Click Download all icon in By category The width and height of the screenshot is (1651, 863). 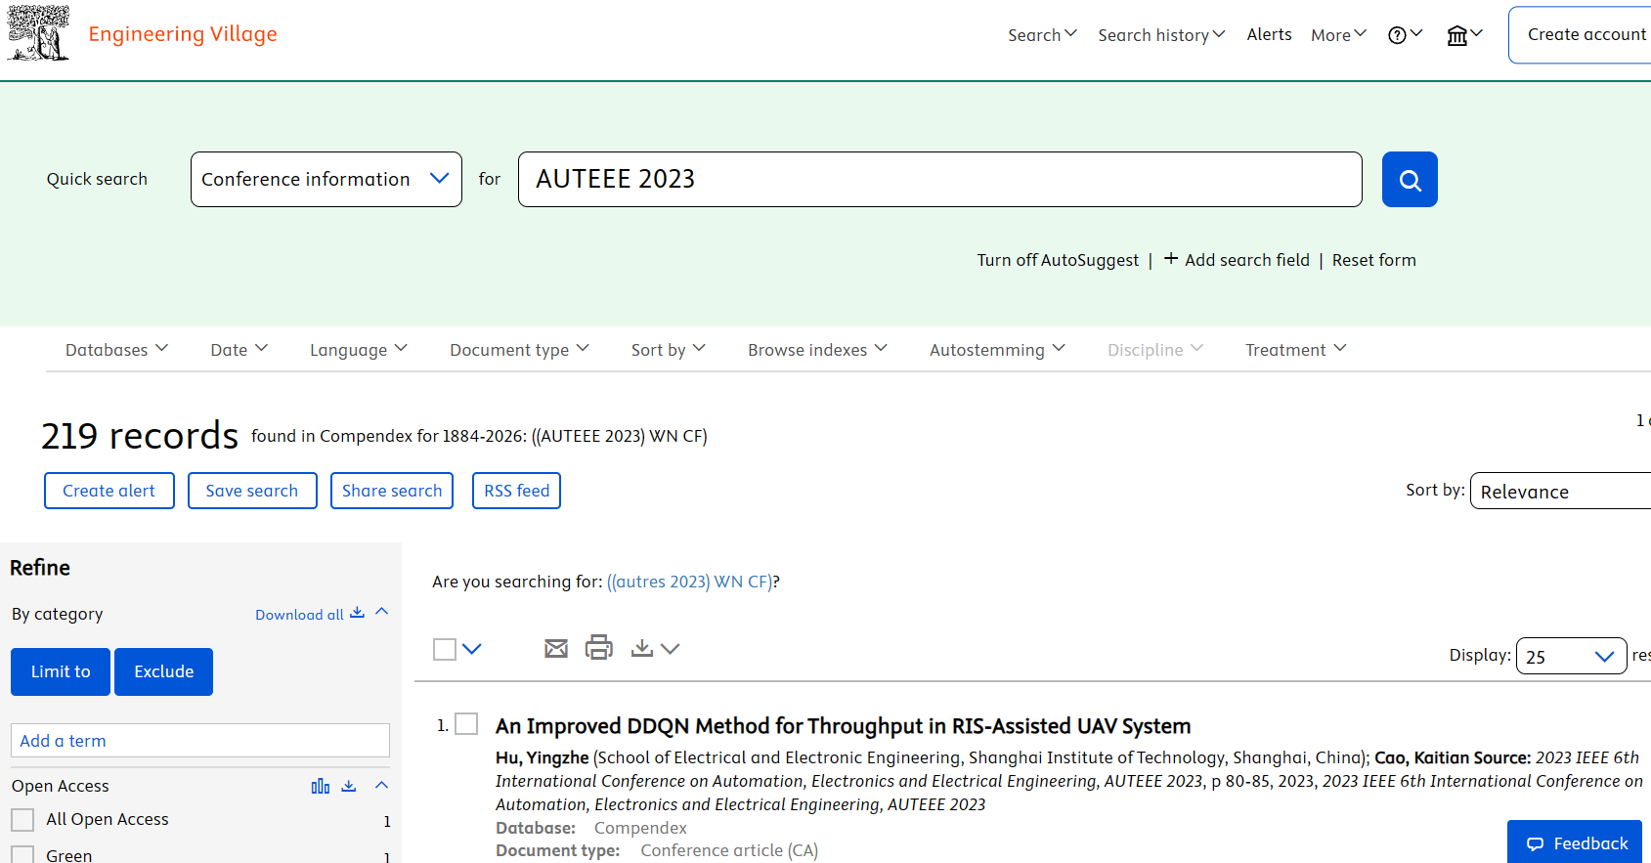[x=357, y=613]
